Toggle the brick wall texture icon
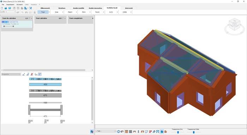Screen dimensions: 247x135 tap(126, 131)
